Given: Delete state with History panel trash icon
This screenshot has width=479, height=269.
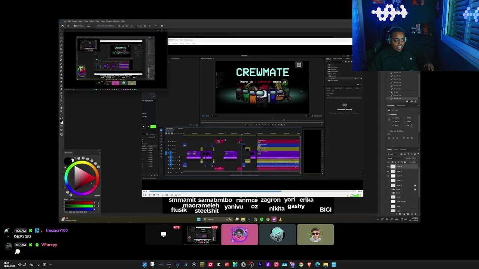Looking at the screenshot, I should pyautogui.click(x=415, y=102).
